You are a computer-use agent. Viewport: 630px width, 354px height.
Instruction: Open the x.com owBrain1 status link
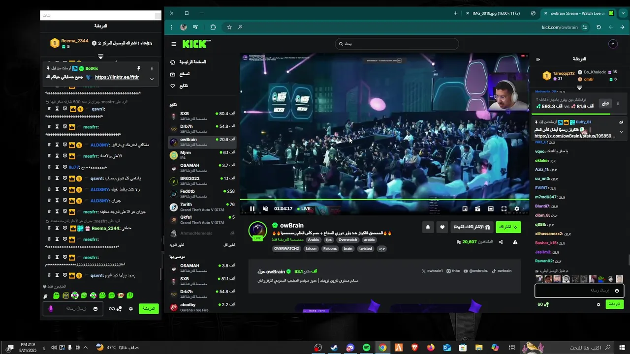(574, 136)
